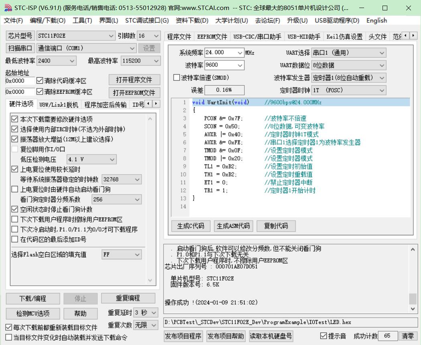Enable the P1.0/P1.1 cold-start download condition checkbox
Viewport: 421px width, 345px height.
coord(15,229)
